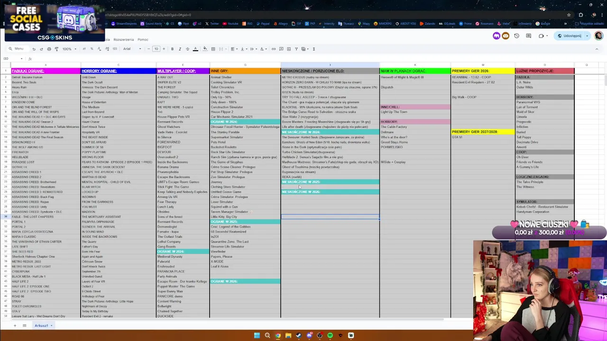Image resolution: width=607 pixels, height=341 pixels.
Task: Open the text color picker
Action: point(195,49)
